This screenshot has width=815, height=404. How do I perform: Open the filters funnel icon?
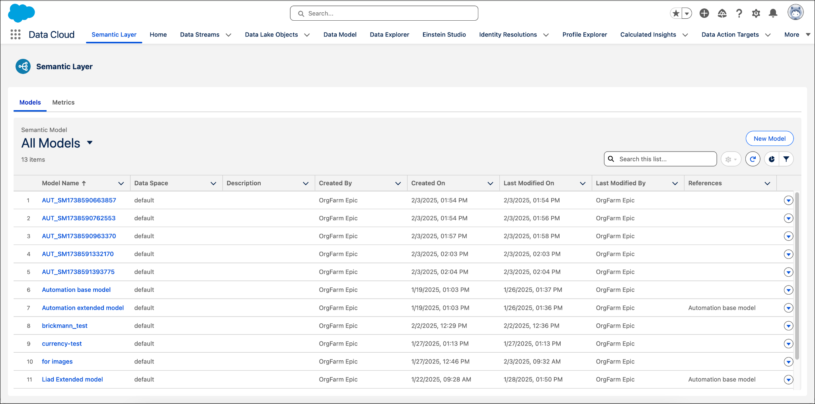[x=786, y=159]
